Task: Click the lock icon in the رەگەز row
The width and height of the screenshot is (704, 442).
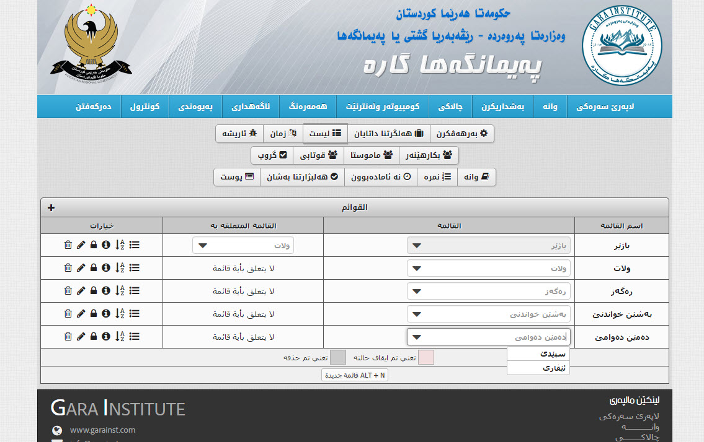Action: pyautogui.click(x=93, y=291)
